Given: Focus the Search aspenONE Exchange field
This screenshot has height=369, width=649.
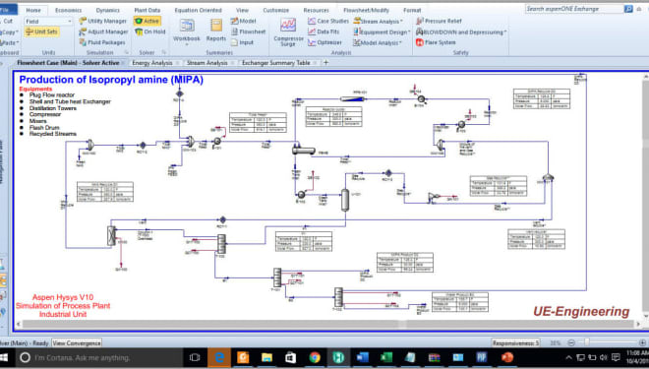Looking at the screenshot, I should click(574, 9).
